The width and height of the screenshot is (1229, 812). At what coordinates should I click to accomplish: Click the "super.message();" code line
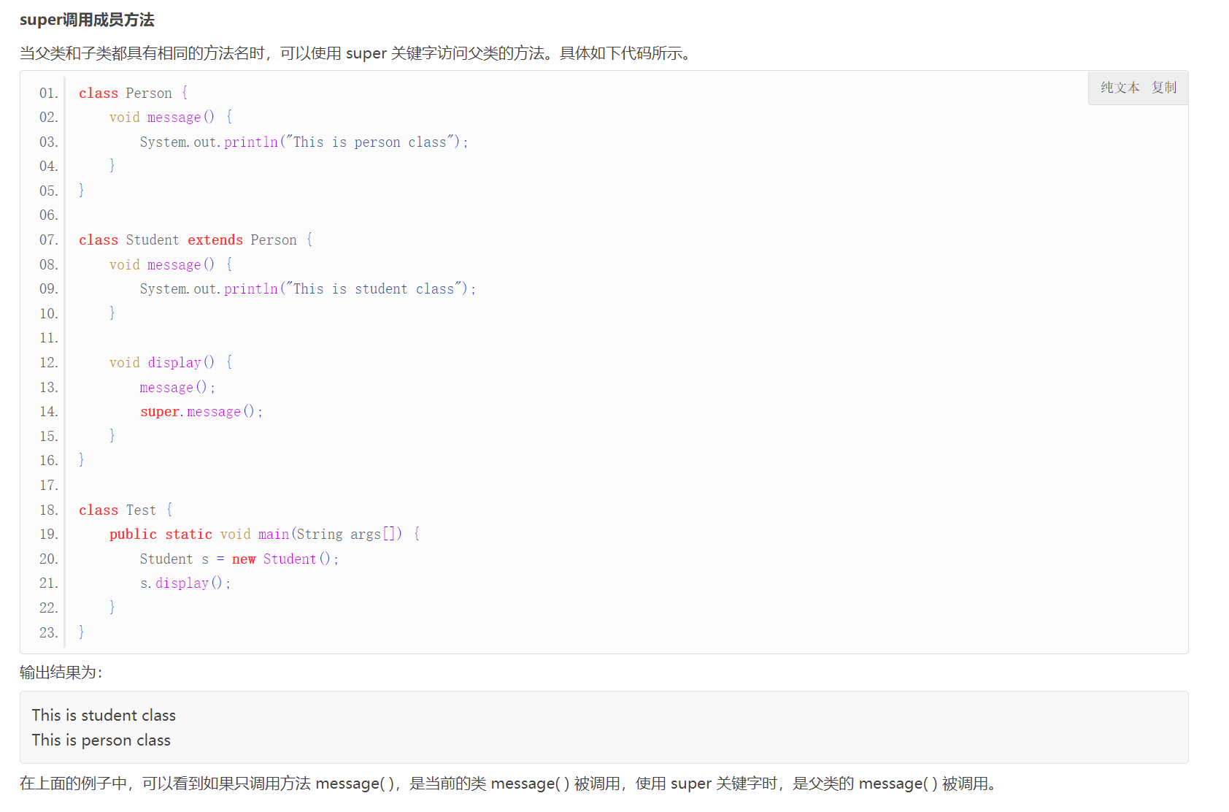[x=201, y=411]
